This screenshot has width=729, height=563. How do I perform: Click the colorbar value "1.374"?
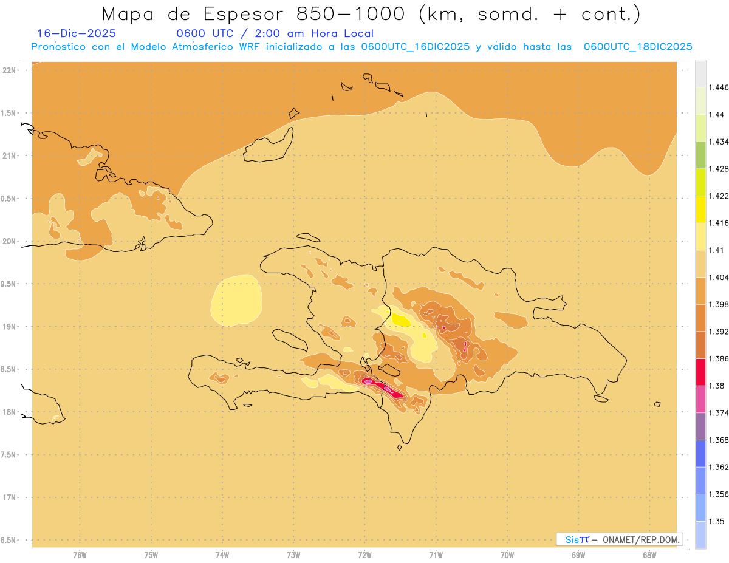coord(719,412)
